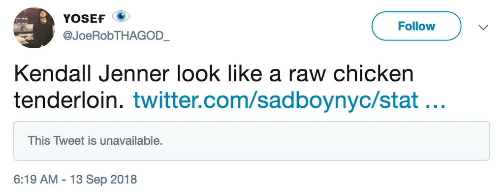Viewport: 504px width, 192px height.
Task: Expand the tweet options chevron
Action: (x=483, y=28)
